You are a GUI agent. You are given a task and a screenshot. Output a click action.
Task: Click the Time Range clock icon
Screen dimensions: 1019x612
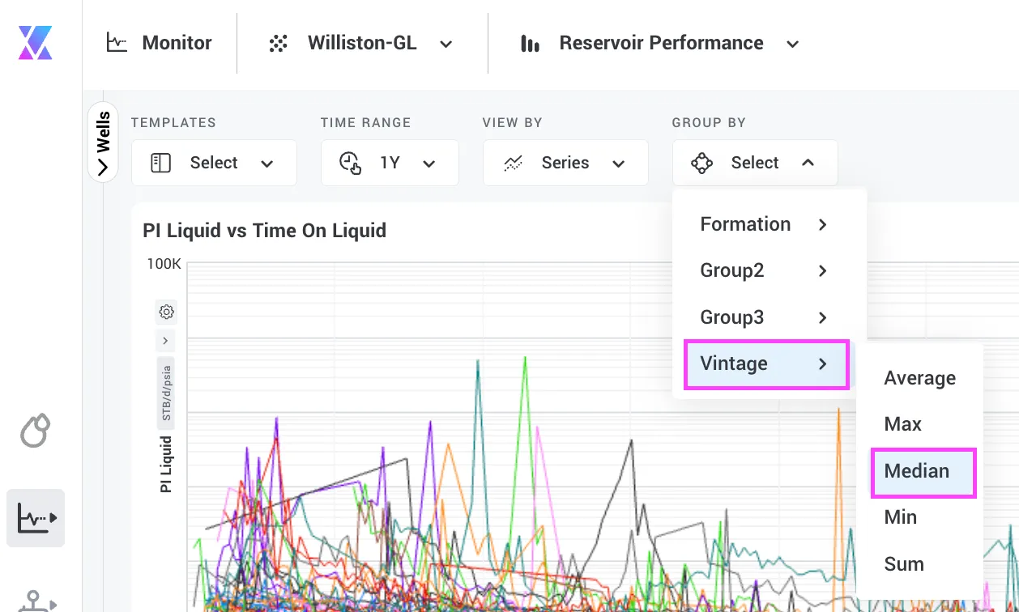pyautogui.click(x=351, y=163)
